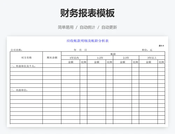The height and width of the screenshot is (134, 175).
Task: Click 比例 under the 1-2年 header
Action: click(110, 62)
